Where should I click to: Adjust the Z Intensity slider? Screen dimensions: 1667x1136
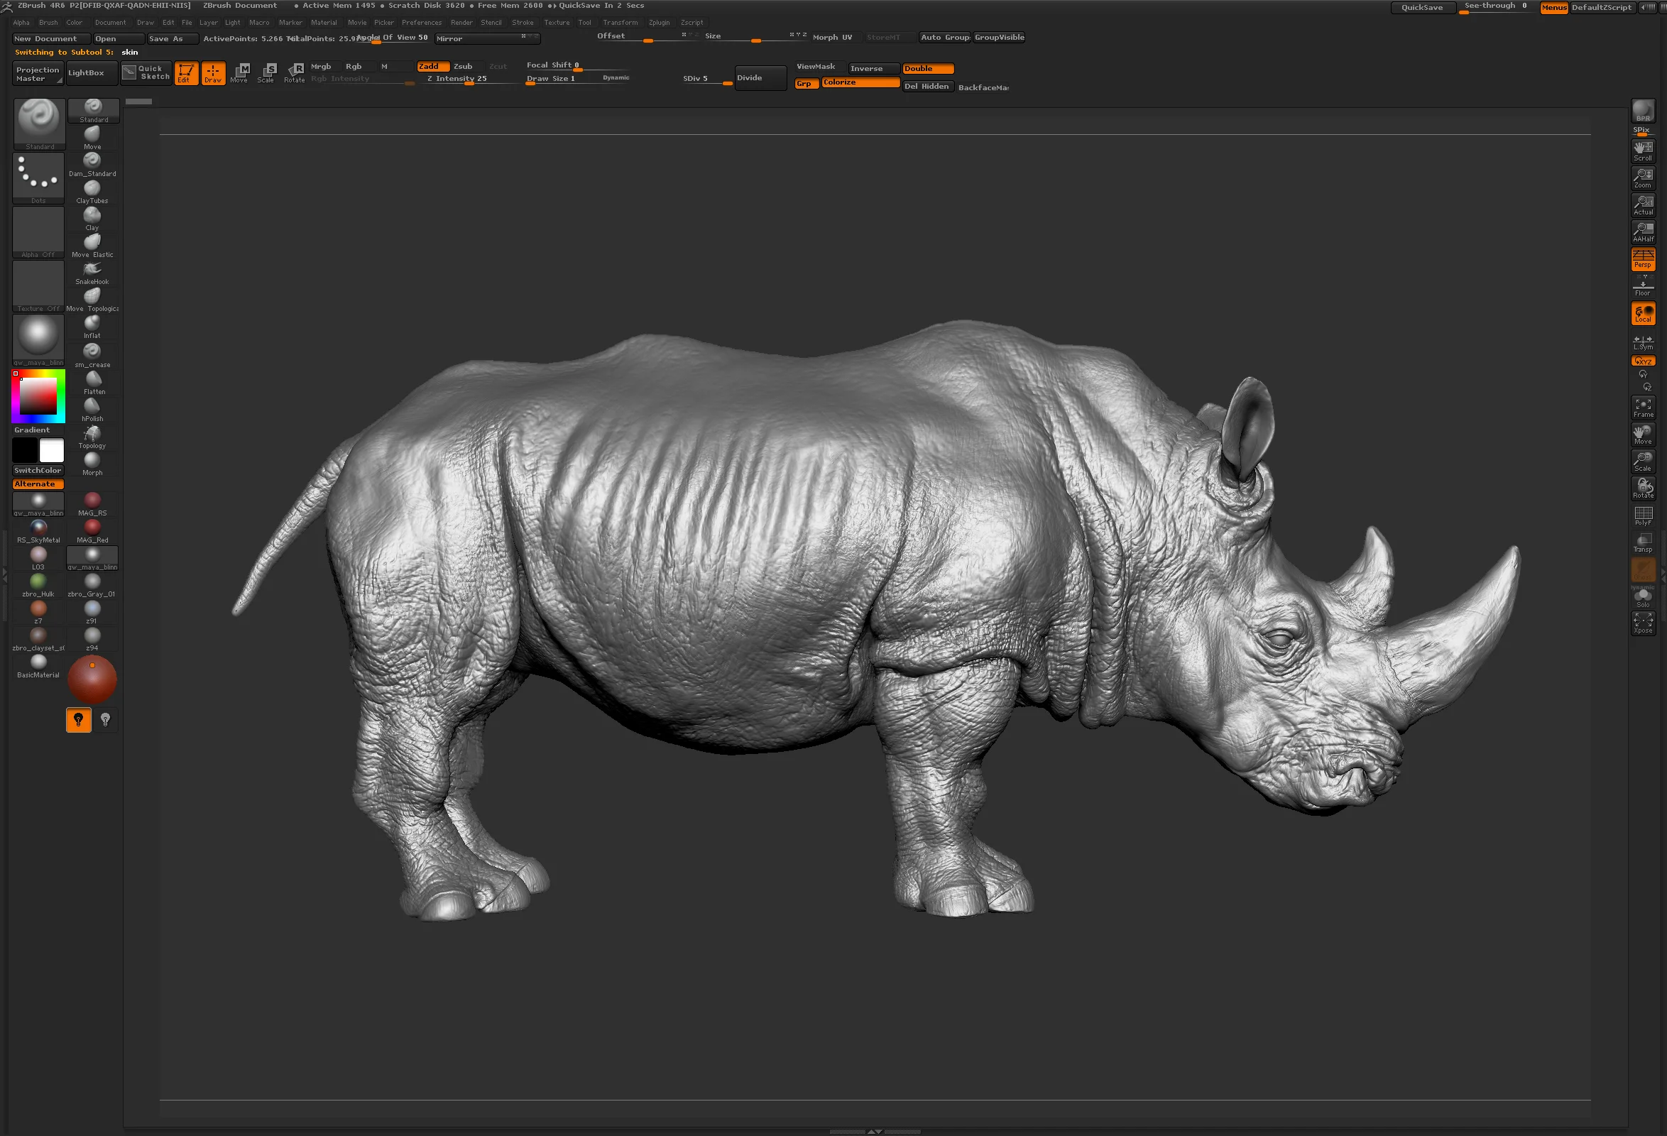coord(468,80)
